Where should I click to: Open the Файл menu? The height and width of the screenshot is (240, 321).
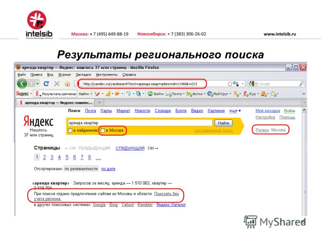point(22,75)
